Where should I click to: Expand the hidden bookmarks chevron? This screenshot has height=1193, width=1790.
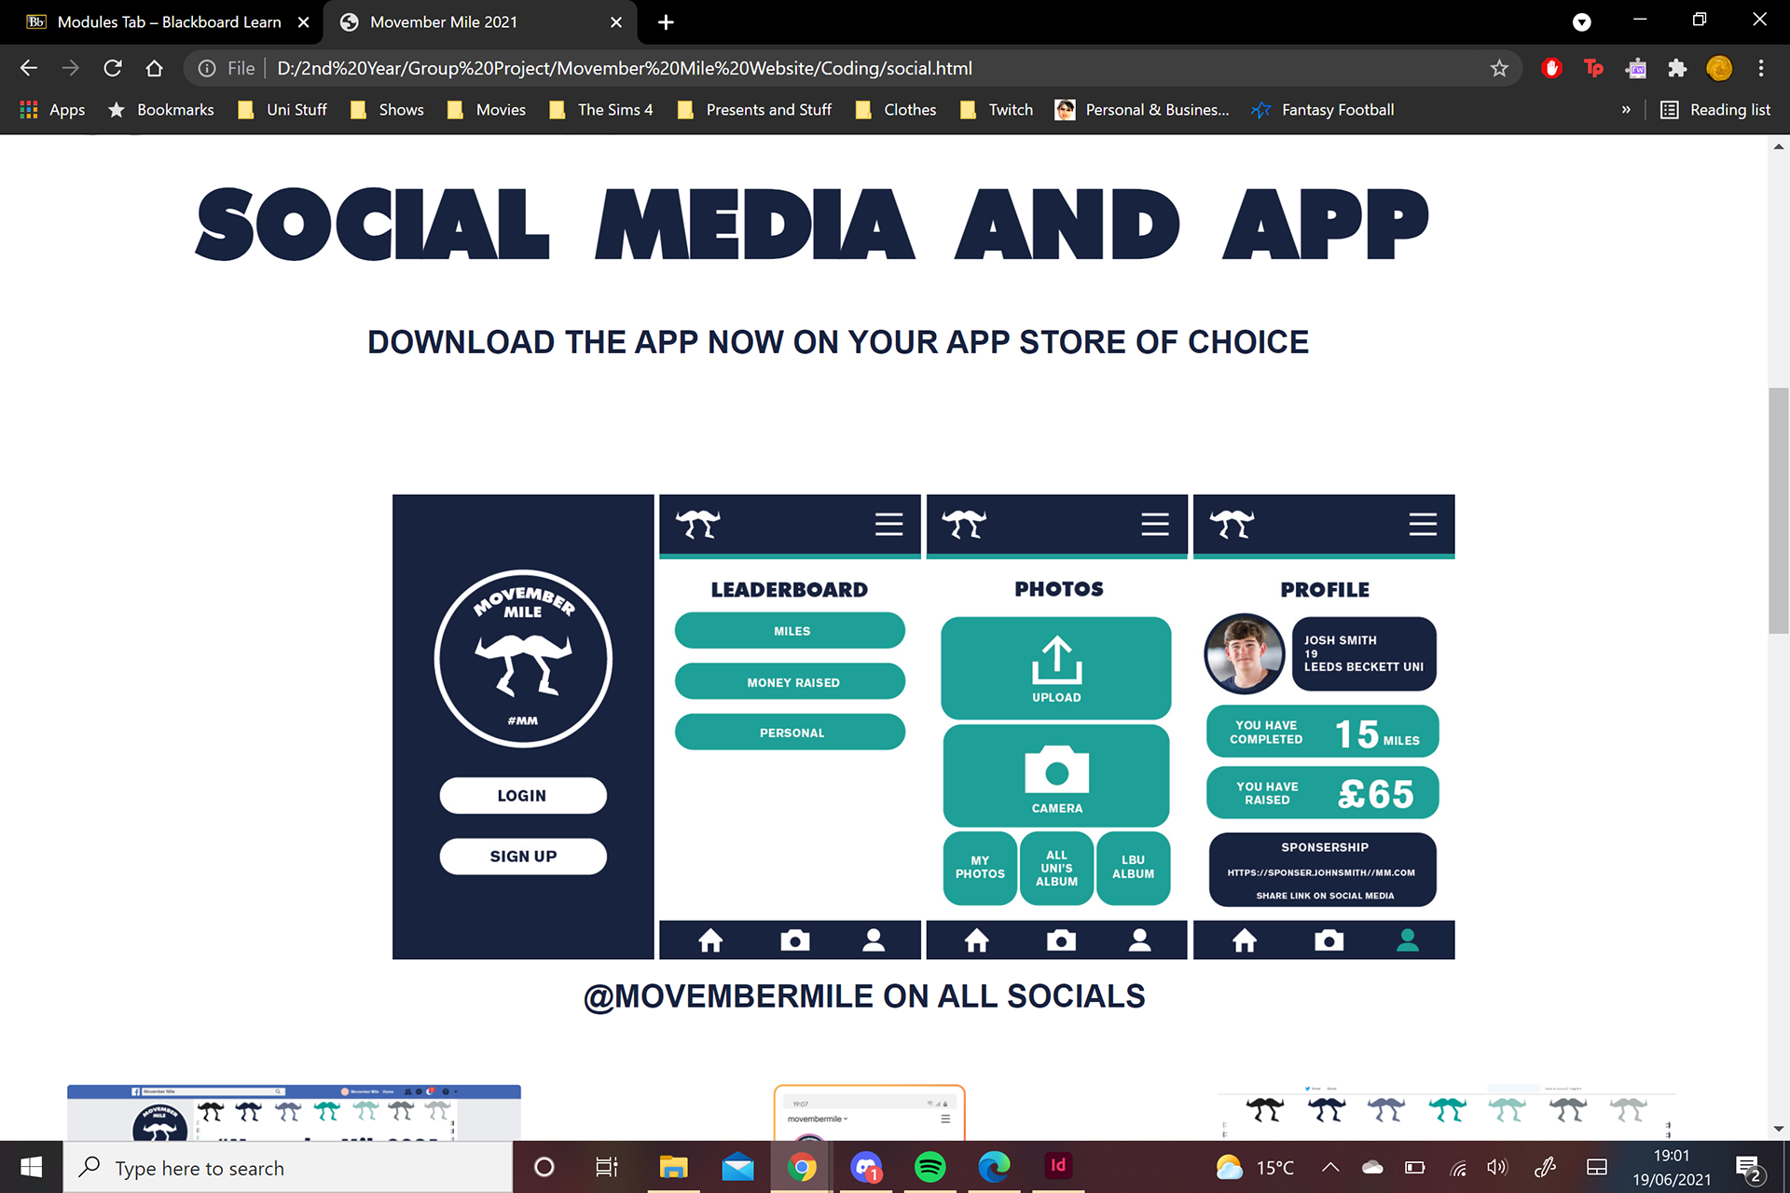point(1626,110)
